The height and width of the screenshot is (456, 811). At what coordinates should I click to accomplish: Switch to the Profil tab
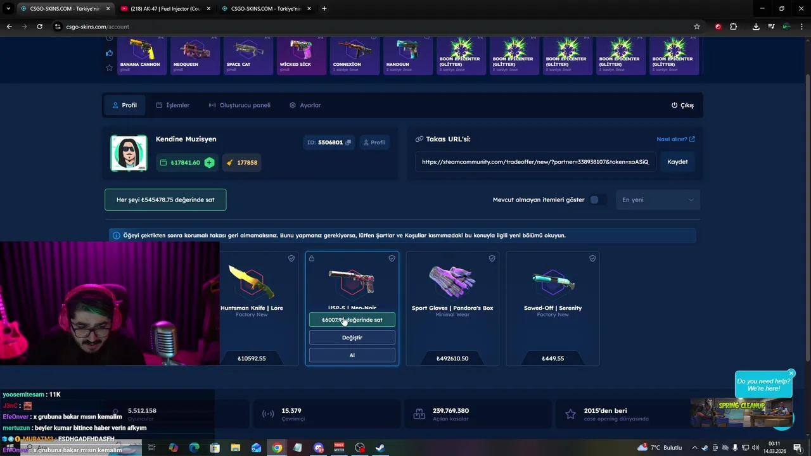[124, 105]
